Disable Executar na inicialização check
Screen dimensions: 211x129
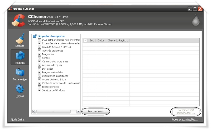point(39,76)
